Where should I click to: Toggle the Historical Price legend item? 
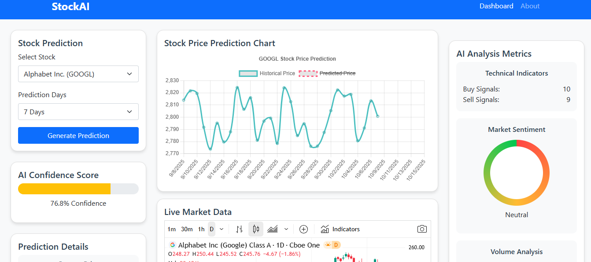(x=267, y=73)
